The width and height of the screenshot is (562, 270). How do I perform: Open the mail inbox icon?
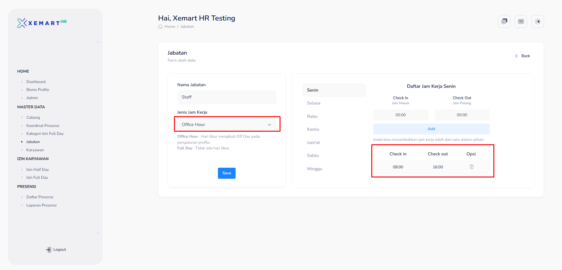pyautogui.click(x=521, y=21)
